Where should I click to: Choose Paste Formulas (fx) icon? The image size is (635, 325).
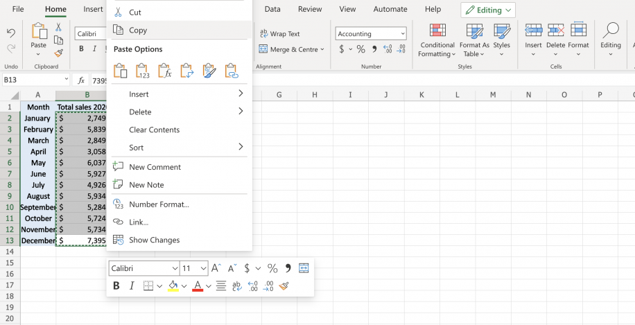(x=165, y=71)
